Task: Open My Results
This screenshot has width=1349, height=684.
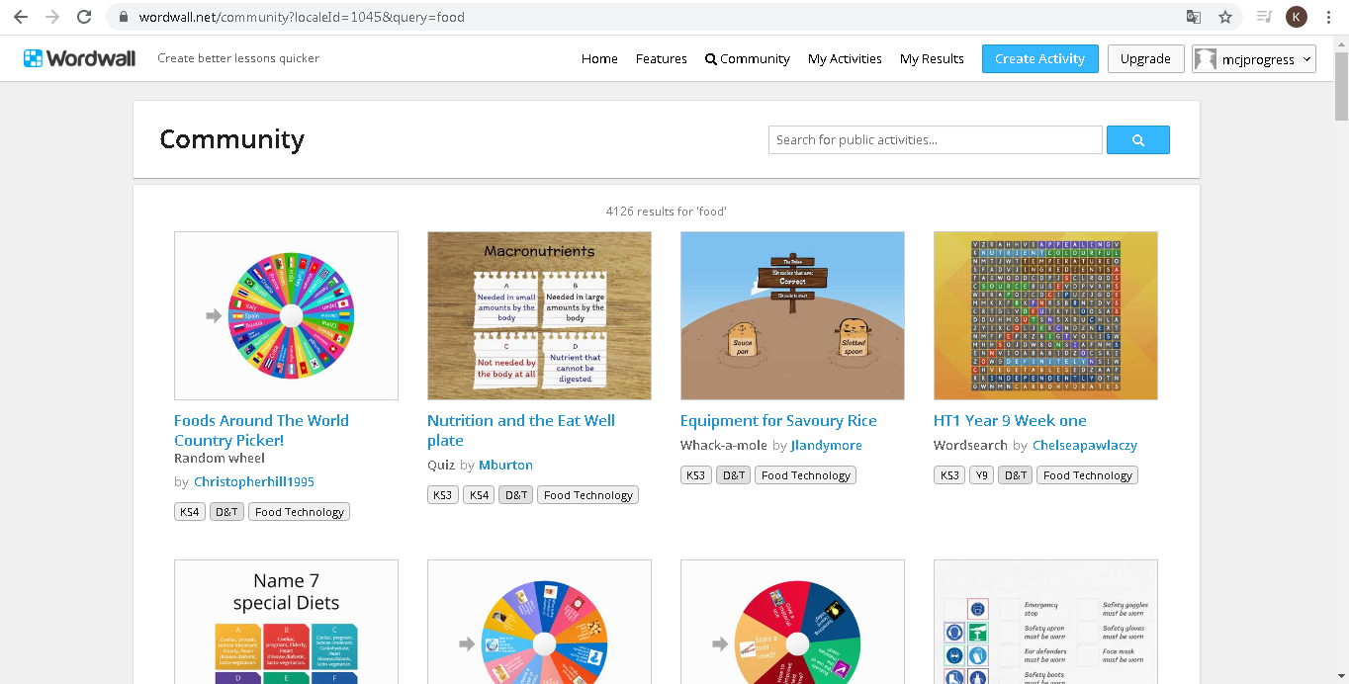Action: coord(932,59)
